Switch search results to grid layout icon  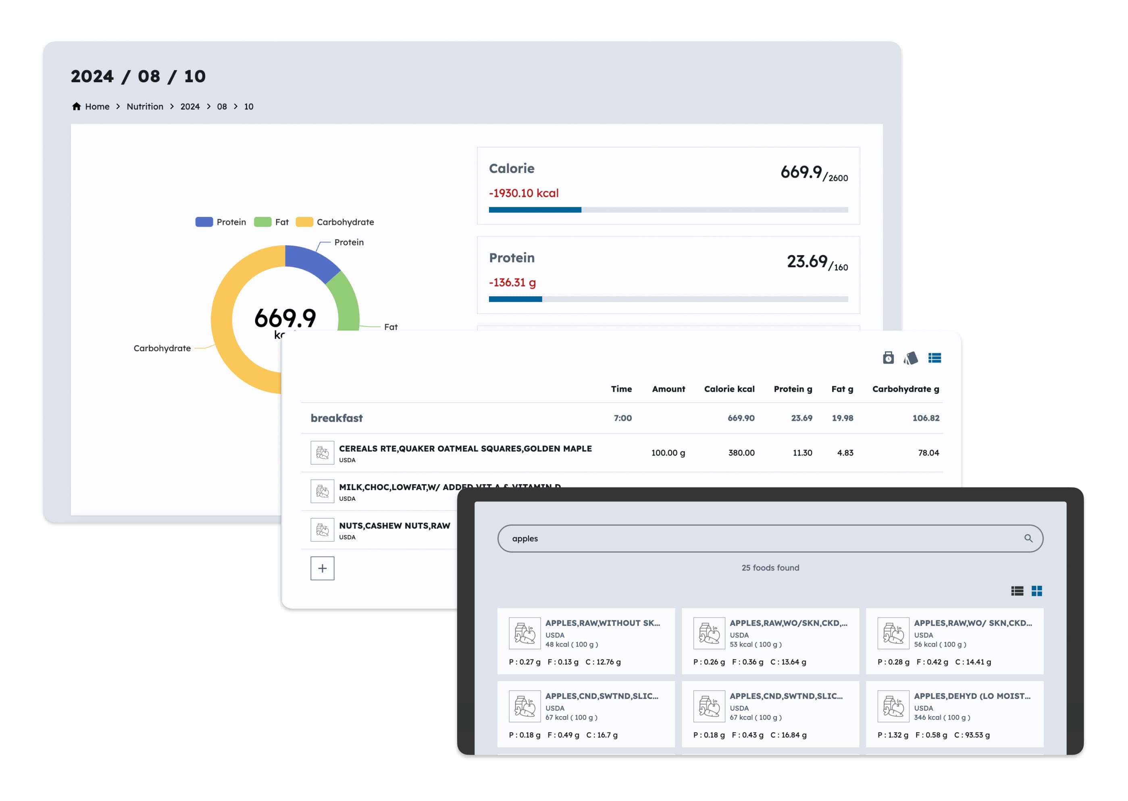1036,591
